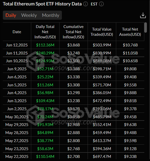Click the download data icon
150x161 pixels.
coord(143,15)
